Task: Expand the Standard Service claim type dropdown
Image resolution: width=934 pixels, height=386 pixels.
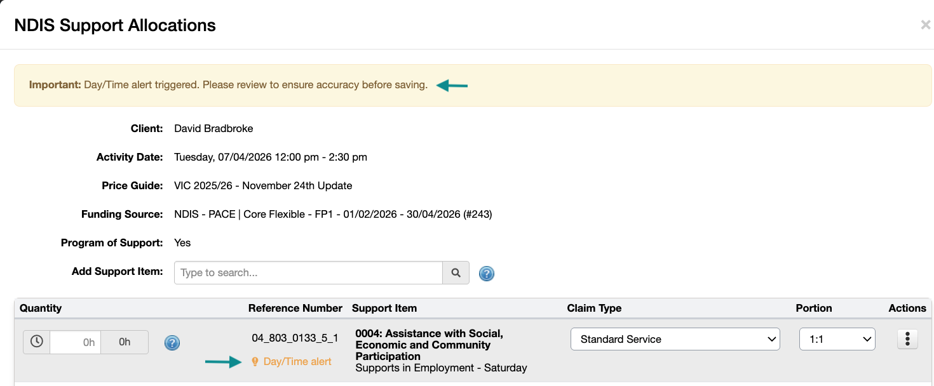Action: [675, 339]
